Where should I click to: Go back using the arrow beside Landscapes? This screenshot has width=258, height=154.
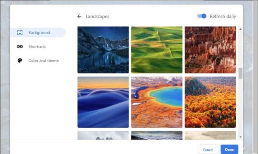79,16
